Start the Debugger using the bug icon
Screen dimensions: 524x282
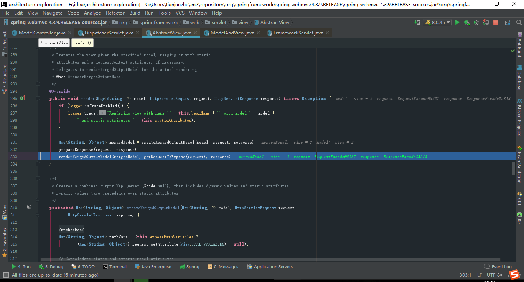[x=467, y=22]
